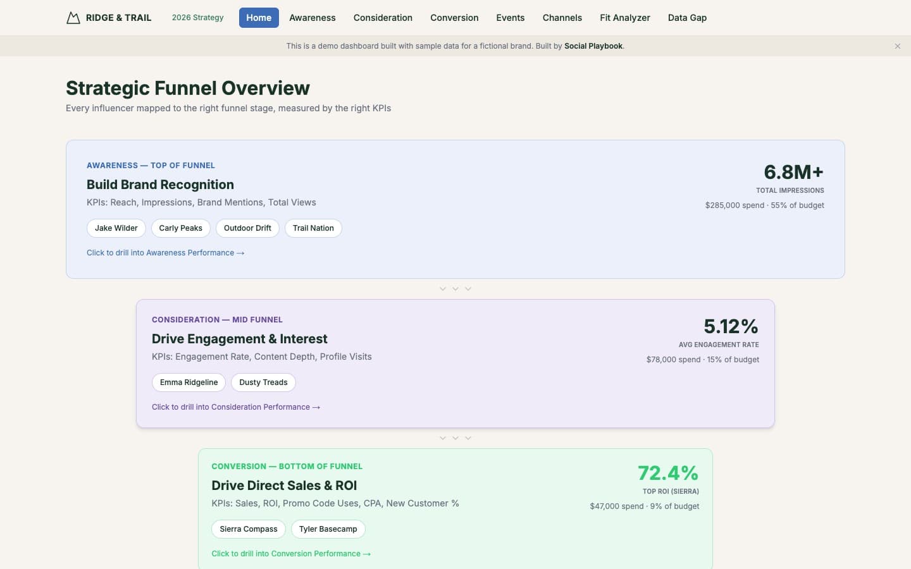This screenshot has width=911, height=569.
Task: Click the Ridge & Trail mountain logo
Action: coord(73,18)
